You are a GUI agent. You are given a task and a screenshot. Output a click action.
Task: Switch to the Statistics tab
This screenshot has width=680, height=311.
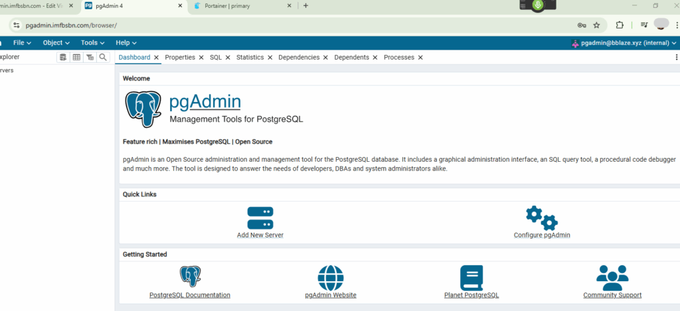250,58
